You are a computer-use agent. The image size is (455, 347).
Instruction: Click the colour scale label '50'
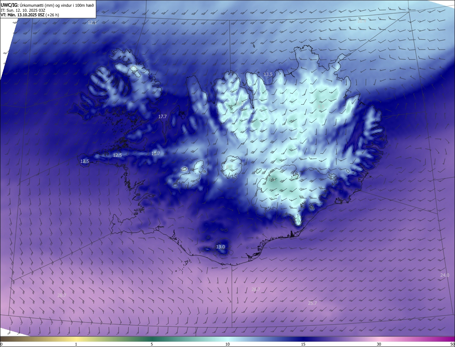452,344
